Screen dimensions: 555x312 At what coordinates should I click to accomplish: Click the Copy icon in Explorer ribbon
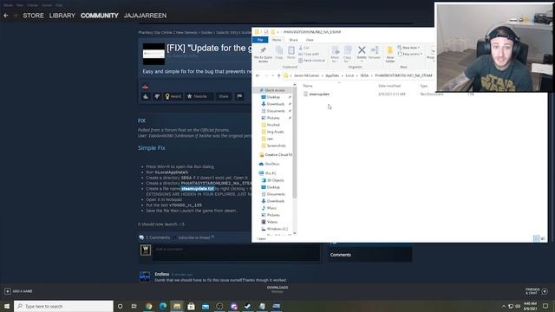pyautogui.click(x=279, y=52)
